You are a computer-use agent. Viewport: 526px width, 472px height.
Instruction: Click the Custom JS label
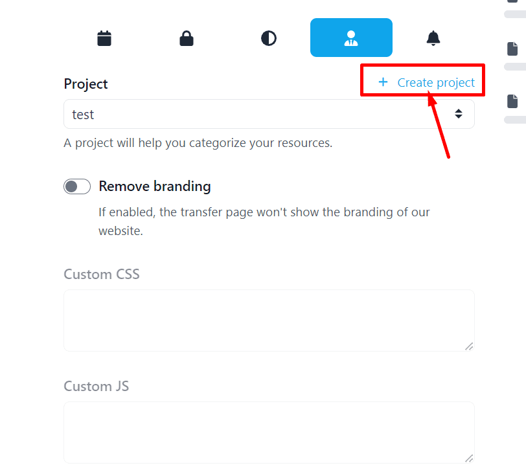(x=97, y=387)
